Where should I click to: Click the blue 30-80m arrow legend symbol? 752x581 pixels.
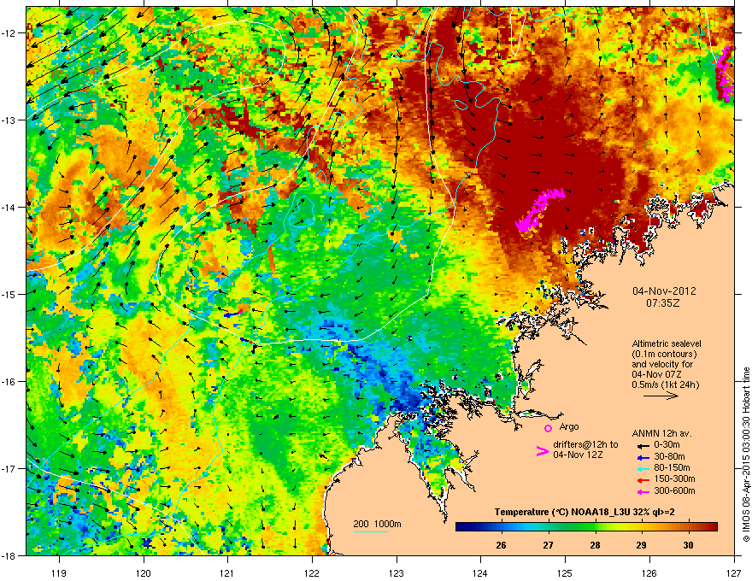[x=643, y=457]
